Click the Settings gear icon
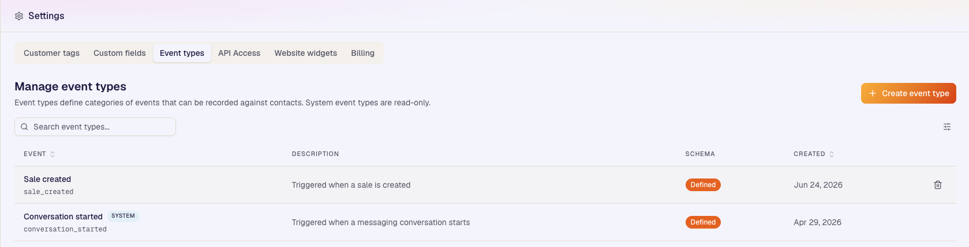The height and width of the screenshot is (247, 969). [x=19, y=16]
